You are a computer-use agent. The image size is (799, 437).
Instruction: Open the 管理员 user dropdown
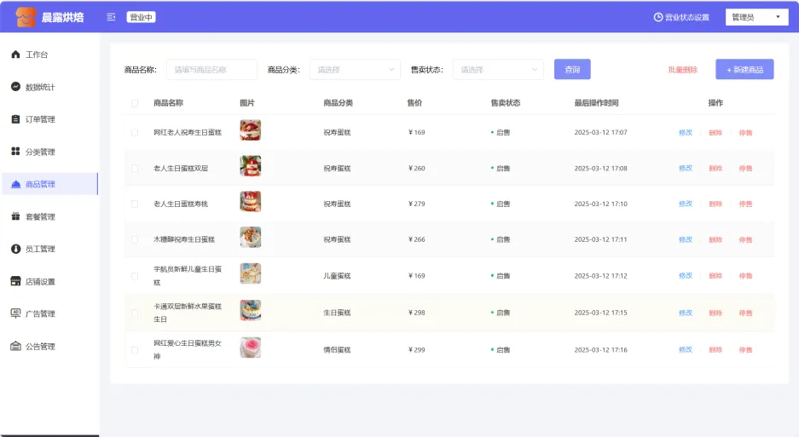(756, 17)
